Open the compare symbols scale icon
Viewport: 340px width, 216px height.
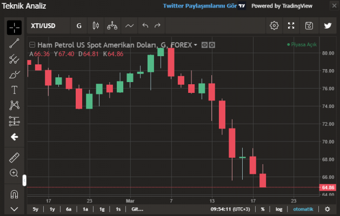click(x=112, y=26)
